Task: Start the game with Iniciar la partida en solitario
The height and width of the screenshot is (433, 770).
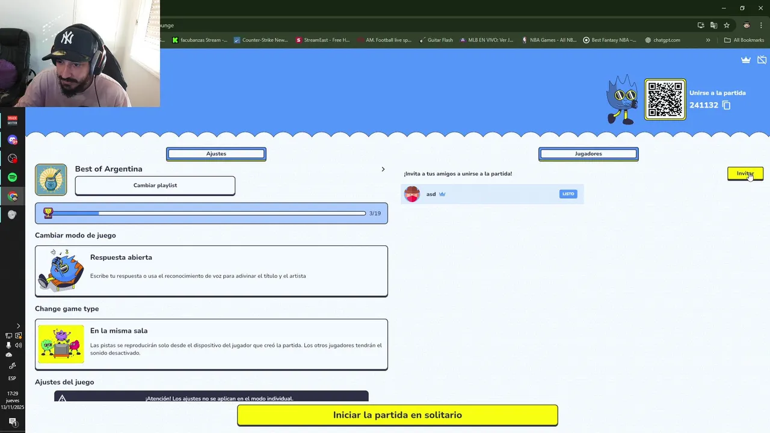Action: 397,415
